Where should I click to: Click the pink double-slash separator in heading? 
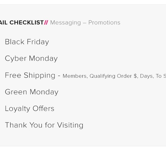click(46, 23)
